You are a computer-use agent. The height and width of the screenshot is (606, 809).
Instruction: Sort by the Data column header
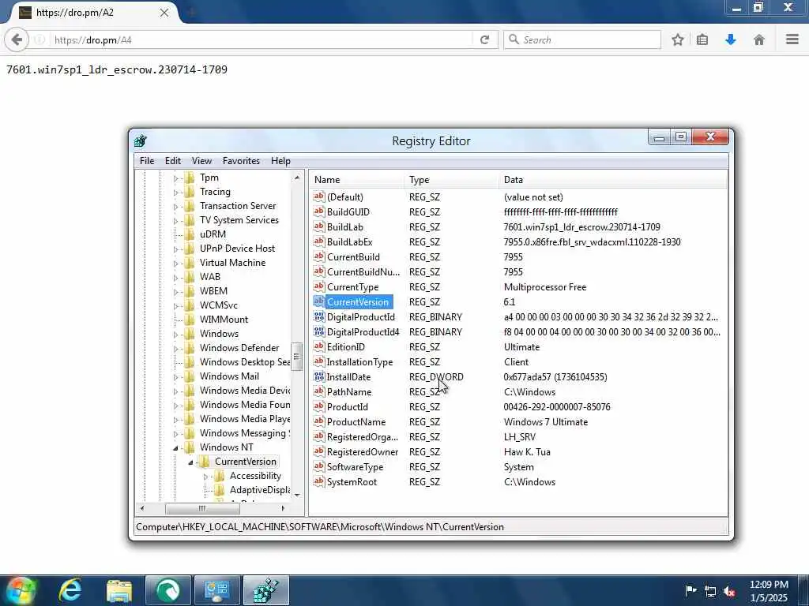pyautogui.click(x=613, y=180)
